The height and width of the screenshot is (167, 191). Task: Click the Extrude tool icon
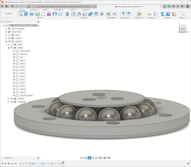[26, 14]
